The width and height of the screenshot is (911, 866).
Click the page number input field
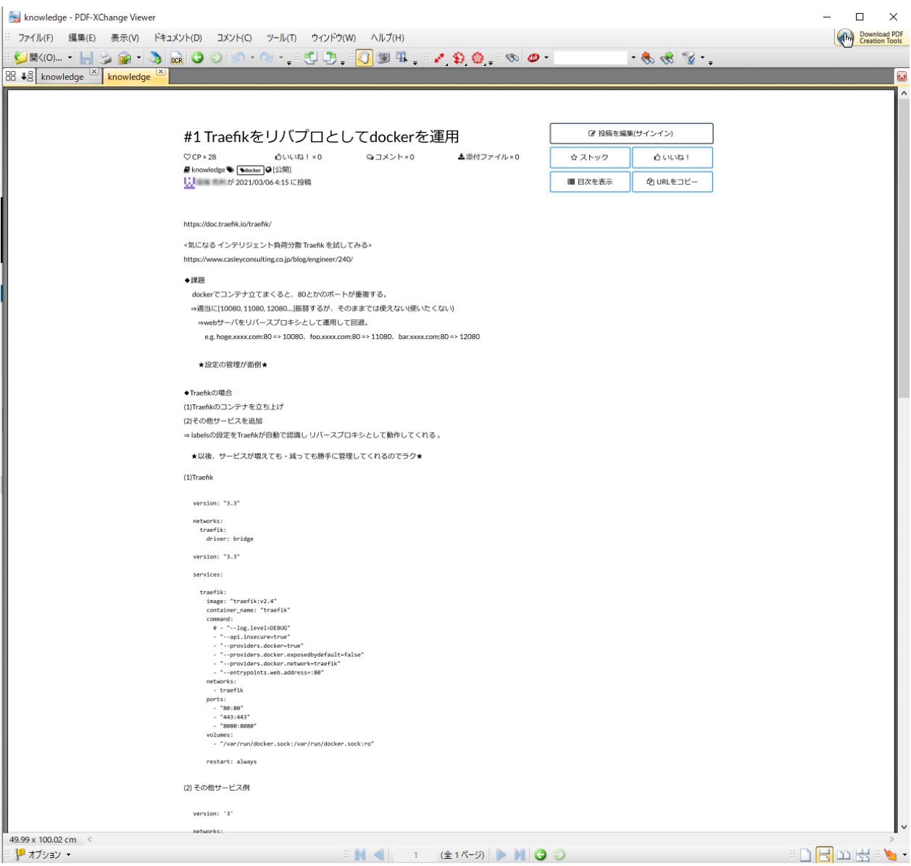click(x=415, y=855)
